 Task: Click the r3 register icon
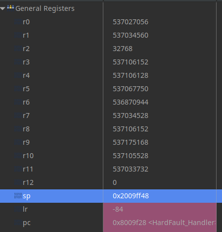pos(18,62)
